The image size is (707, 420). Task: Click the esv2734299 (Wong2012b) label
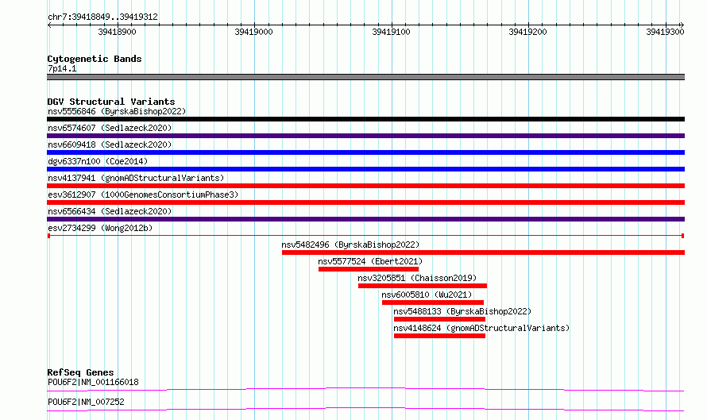(x=100, y=228)
